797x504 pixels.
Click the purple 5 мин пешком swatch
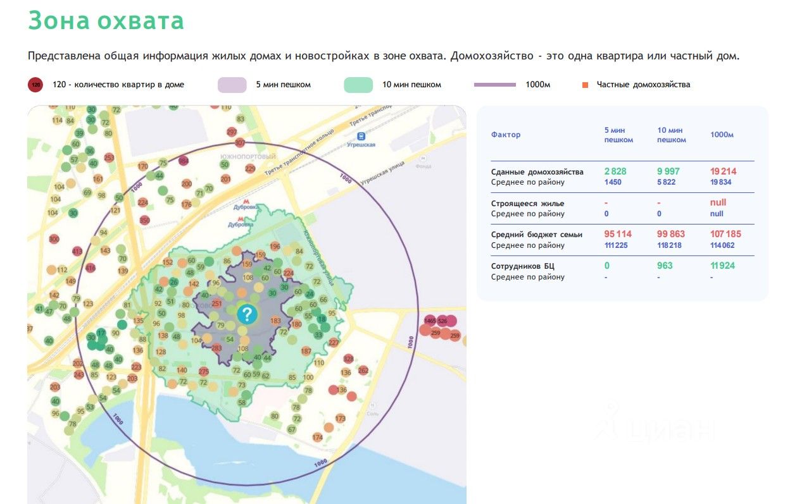[232, 85]
